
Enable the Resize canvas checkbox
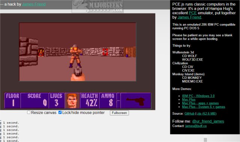coord(28,112)
